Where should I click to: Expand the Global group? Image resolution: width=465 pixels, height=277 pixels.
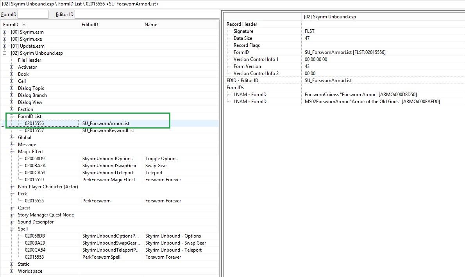click(x=12, y=137)
